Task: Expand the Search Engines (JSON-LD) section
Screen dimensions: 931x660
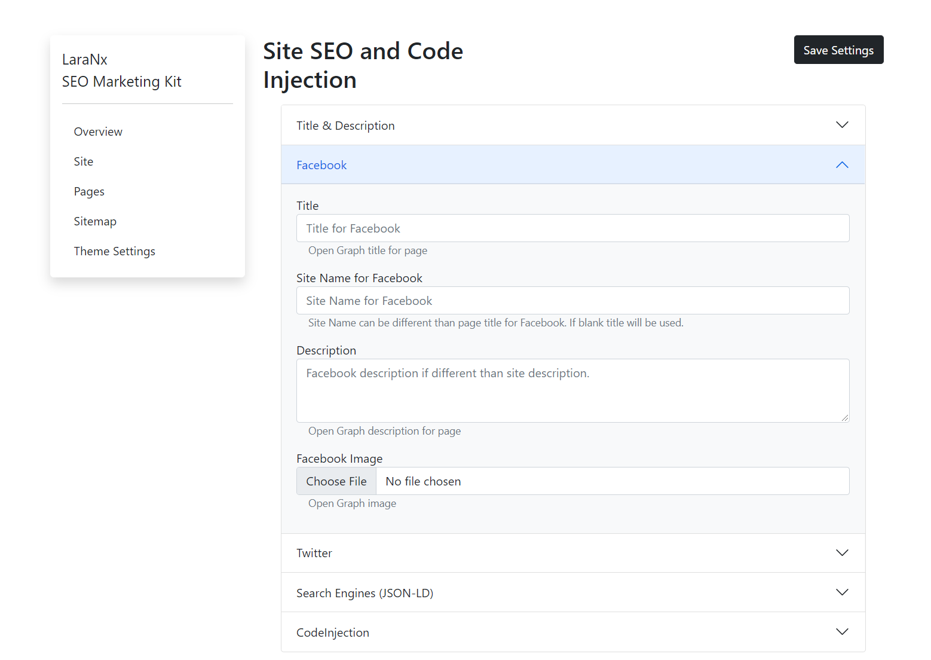Action: [572, 592]
